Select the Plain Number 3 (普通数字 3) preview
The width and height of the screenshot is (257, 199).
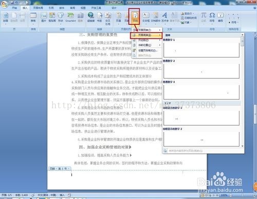201,92
